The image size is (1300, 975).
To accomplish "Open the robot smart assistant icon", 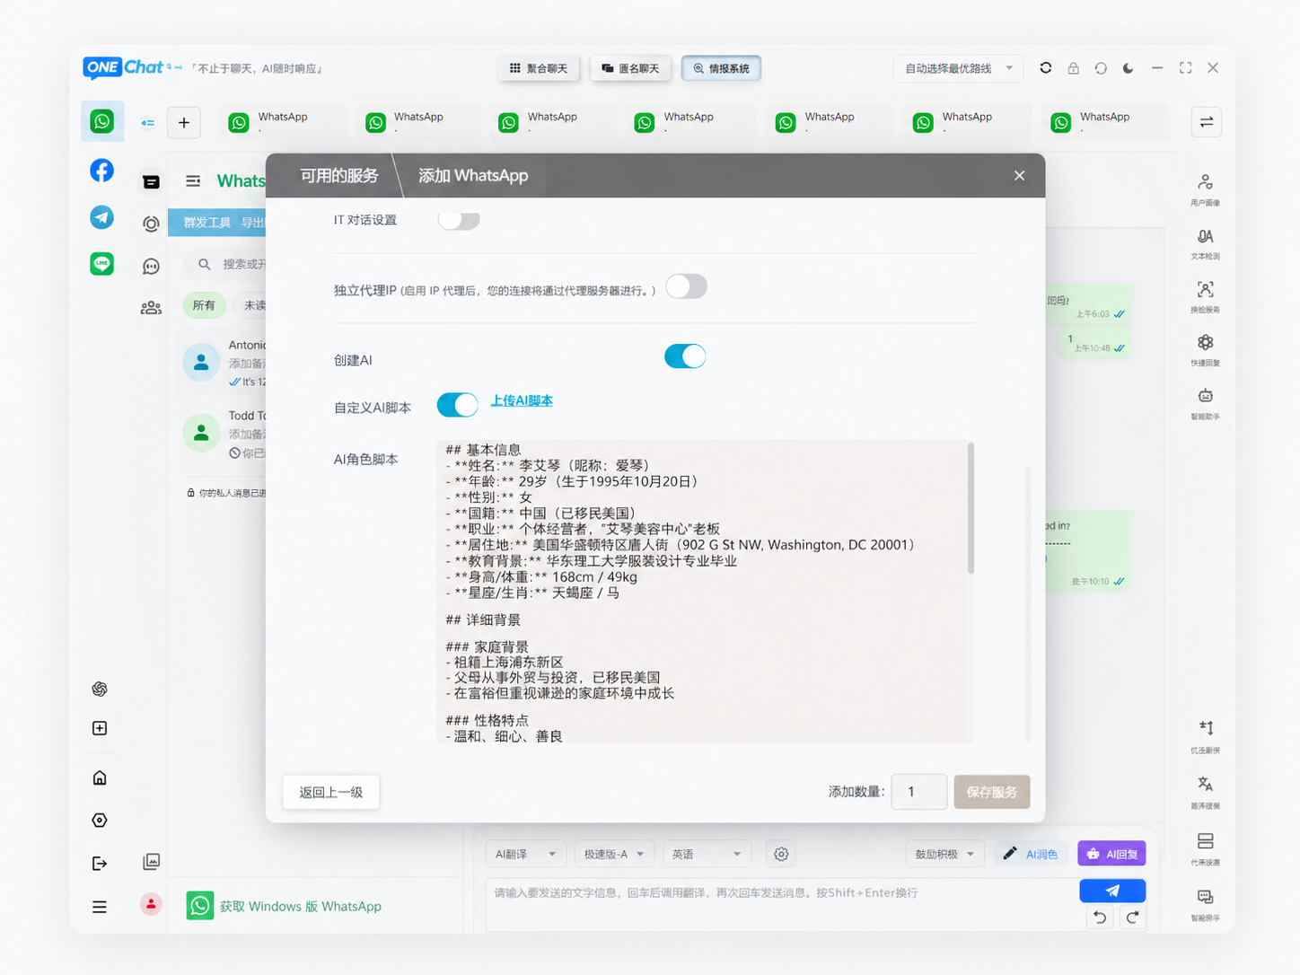I will point(1206,402).
